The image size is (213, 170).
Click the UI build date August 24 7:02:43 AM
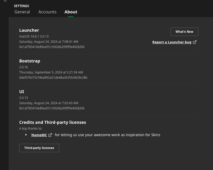pos(48,103)
